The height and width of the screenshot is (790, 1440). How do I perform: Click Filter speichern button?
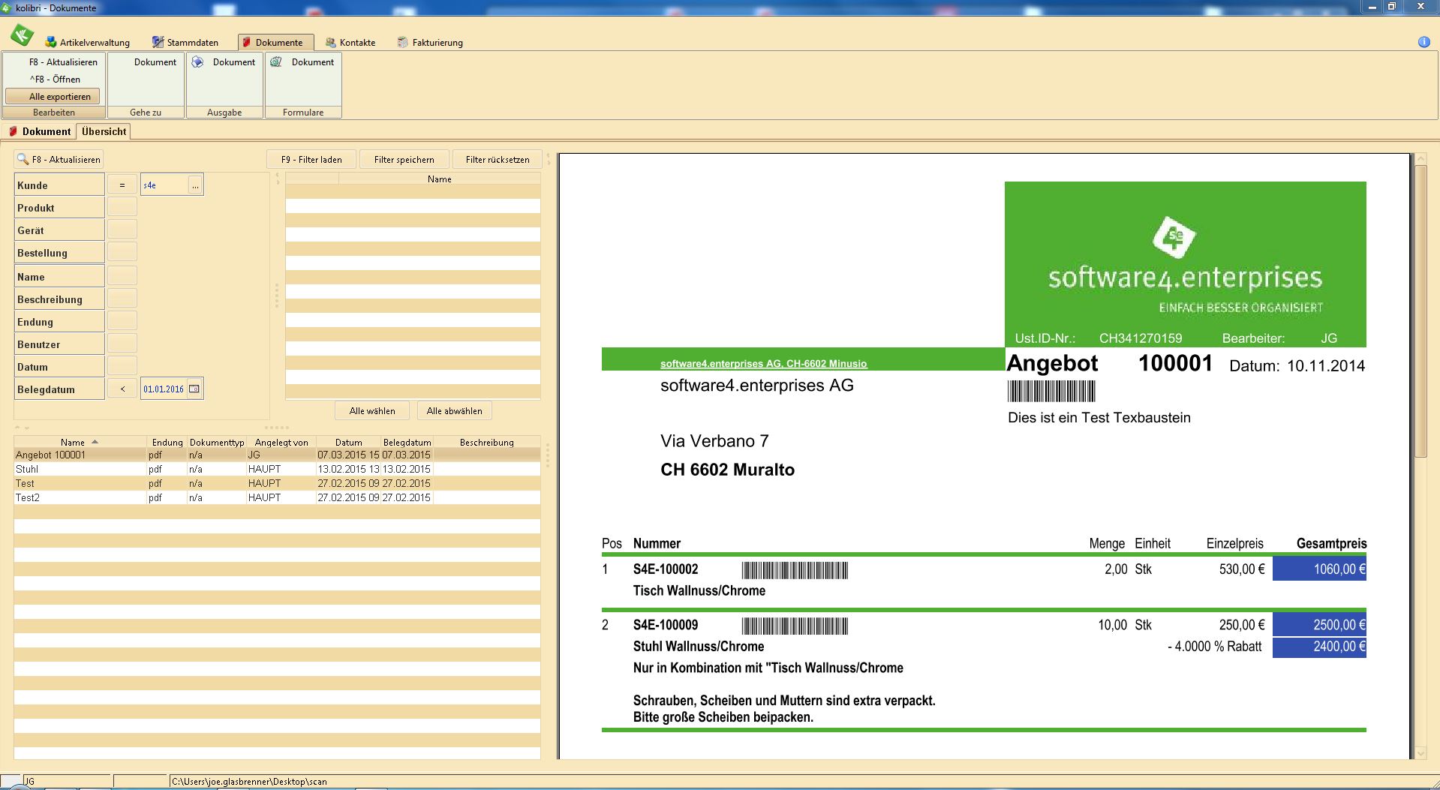404,159
